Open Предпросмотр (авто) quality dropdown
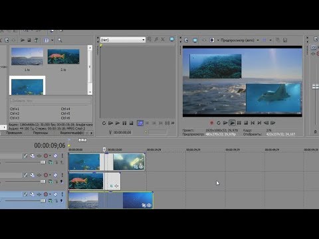This screenshot has width=319, height=239. (240, 40)
